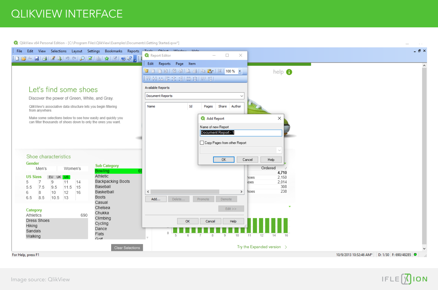Click the Print icon in QlikView main toolbar

coord(45,58)
